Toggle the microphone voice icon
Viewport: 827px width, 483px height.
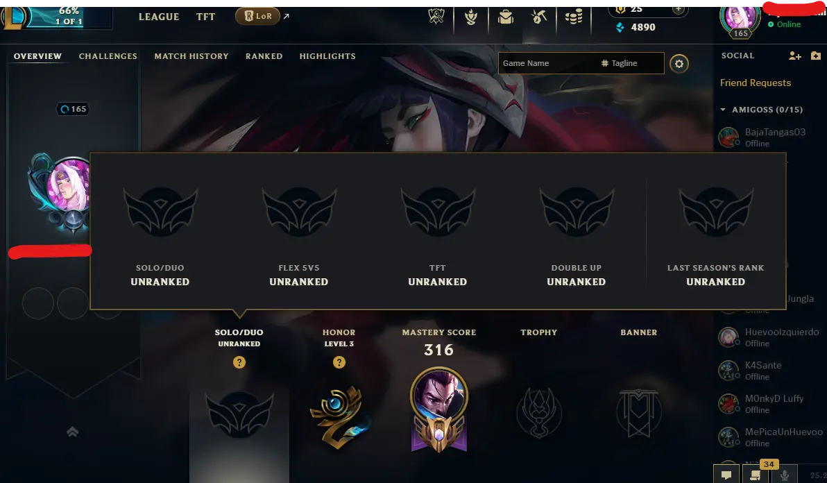point(784,475)
